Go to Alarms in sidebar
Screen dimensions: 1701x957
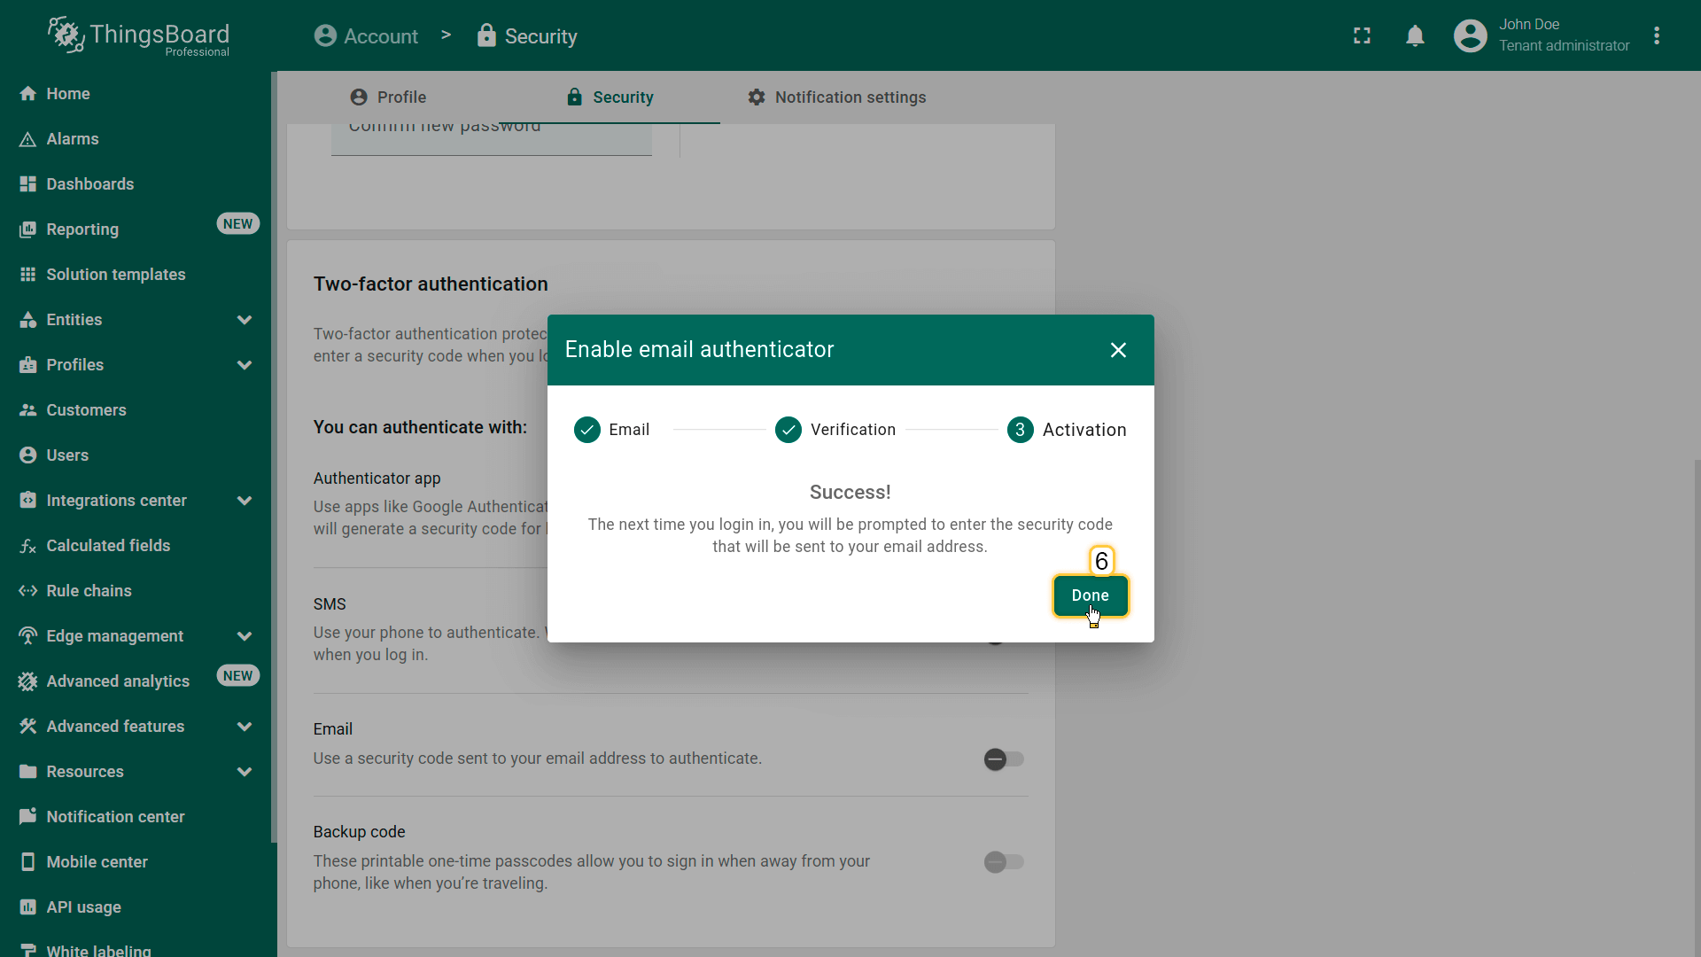pos(73,139)
